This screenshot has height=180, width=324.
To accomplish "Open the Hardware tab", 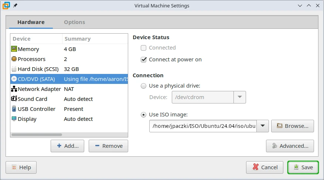I will click(31, 22).
